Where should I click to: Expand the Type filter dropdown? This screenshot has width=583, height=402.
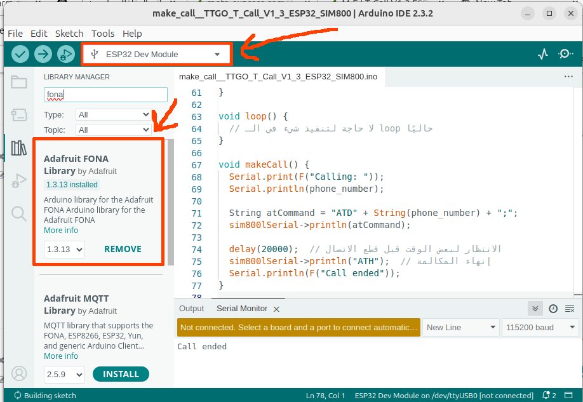(114, 115)
